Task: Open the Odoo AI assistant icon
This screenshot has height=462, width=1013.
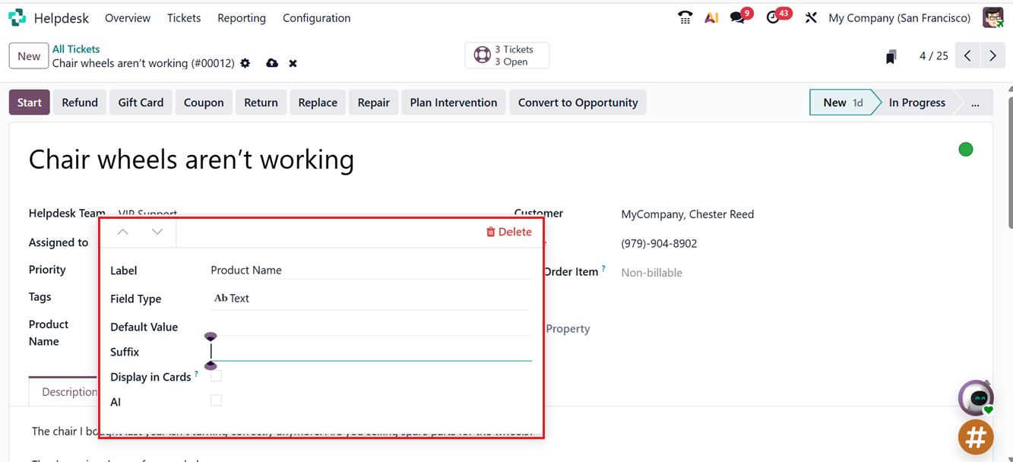Action: click(711, 17)
